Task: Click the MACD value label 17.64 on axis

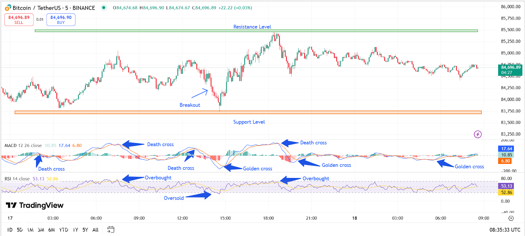Action: [506, 149]
